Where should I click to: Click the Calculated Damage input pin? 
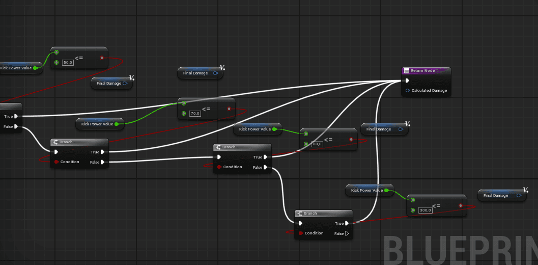coord(408,90)
